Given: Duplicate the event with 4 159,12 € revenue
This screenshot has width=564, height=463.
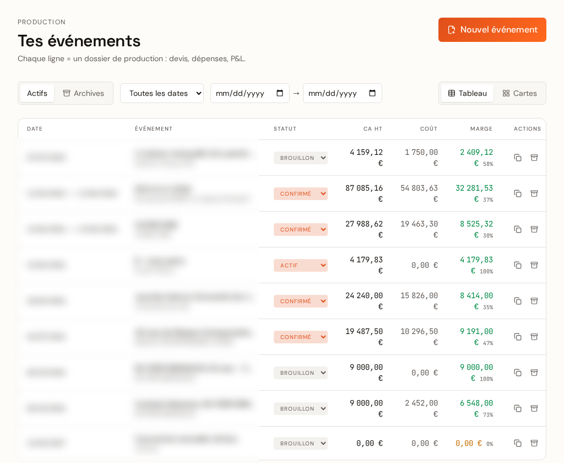Looking at the screenshot, I should pos(518,158).
